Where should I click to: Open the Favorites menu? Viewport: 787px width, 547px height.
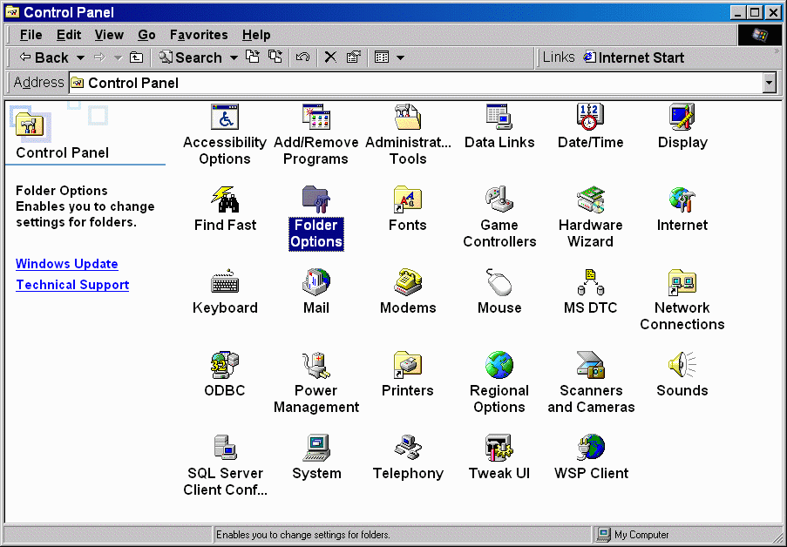pos(199,35)
